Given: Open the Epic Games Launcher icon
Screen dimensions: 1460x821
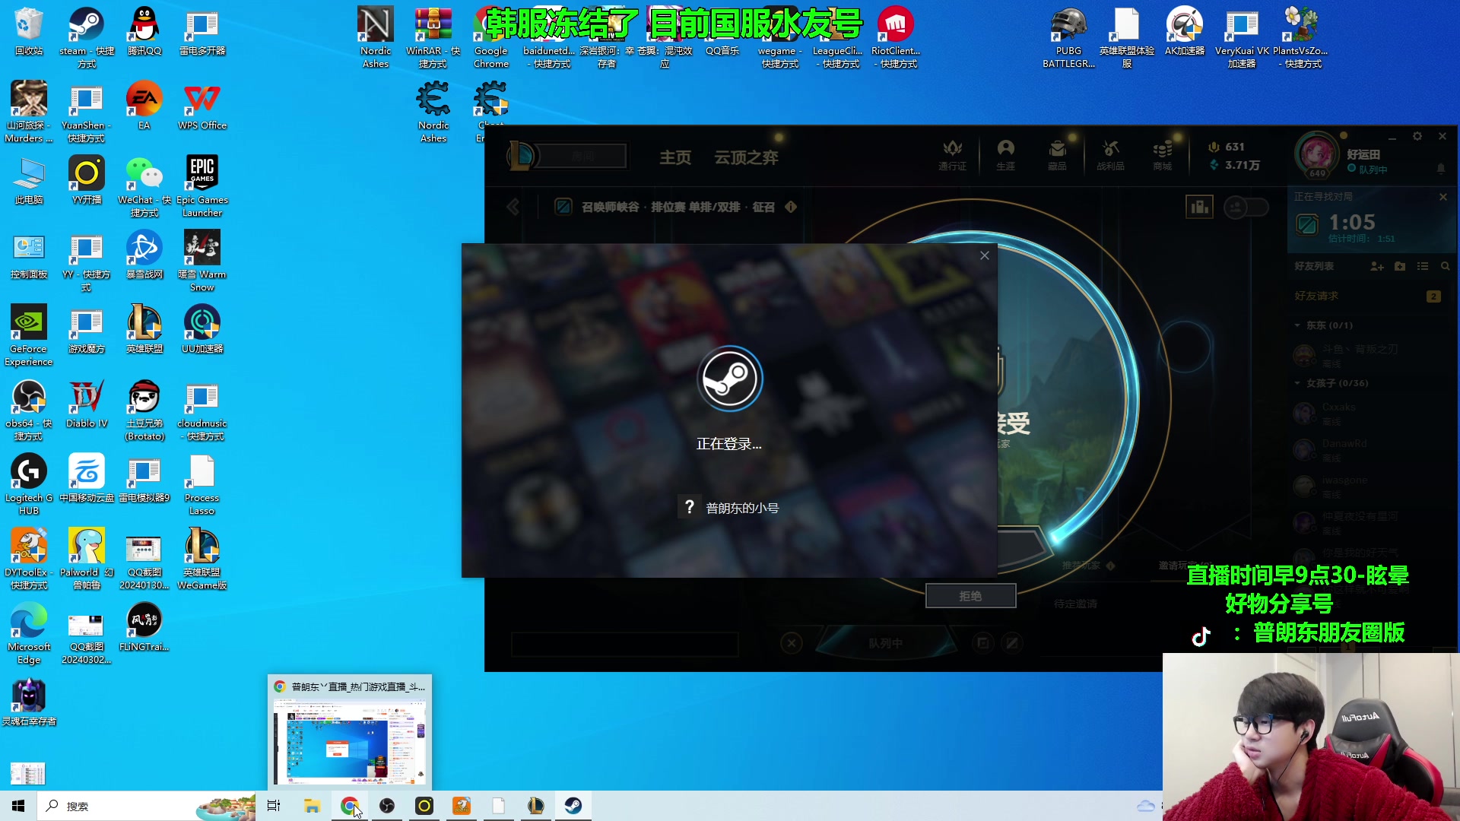Looking at the screenshot, I should click(x=202, y=186).
